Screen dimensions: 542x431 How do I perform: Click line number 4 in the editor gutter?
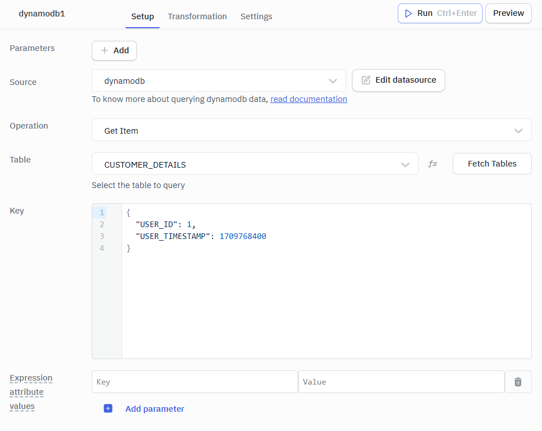[x=102, y=248]
